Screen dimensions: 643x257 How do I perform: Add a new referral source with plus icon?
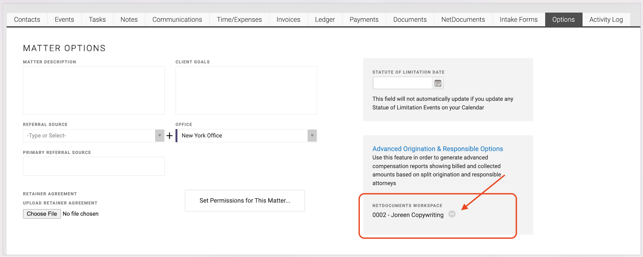170,135
